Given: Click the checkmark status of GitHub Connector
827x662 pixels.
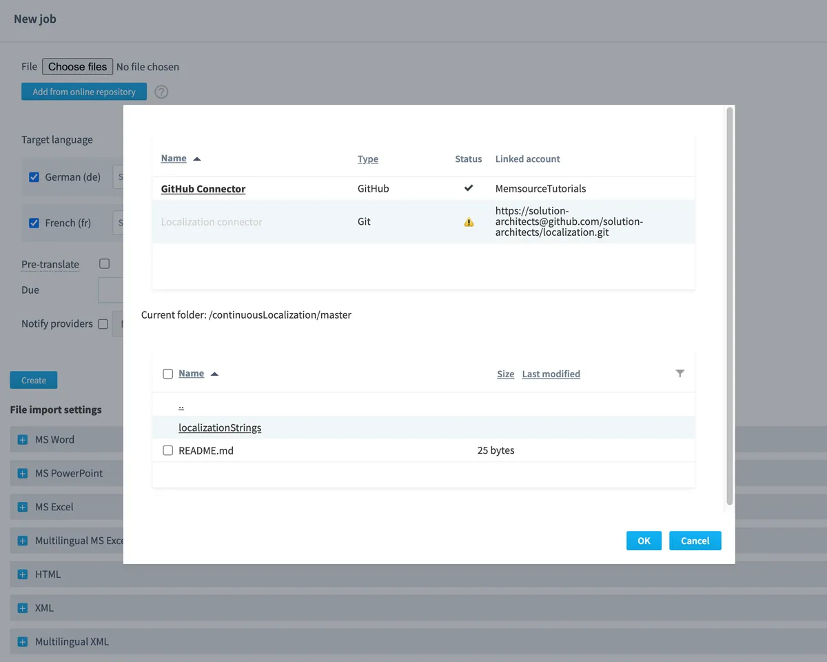Looking at the screenshot, I should point(469,188).
